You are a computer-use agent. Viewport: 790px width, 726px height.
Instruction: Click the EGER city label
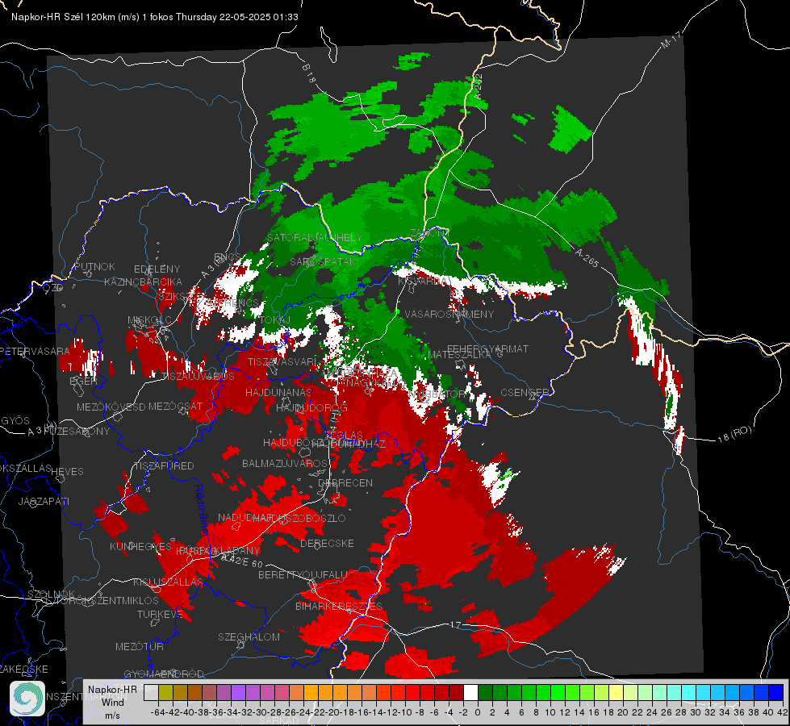point(83,382)
